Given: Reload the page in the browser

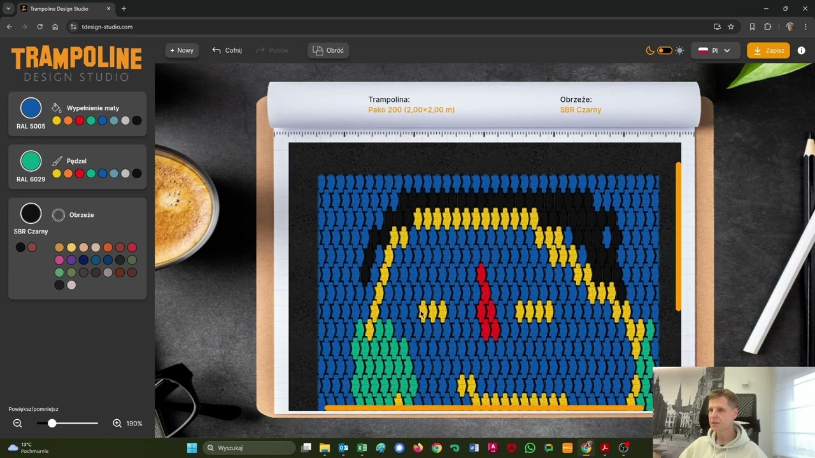Looking at the screenshot, I should pos(39,27).
